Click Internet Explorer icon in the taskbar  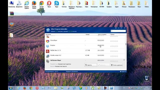tap(18, 88)
